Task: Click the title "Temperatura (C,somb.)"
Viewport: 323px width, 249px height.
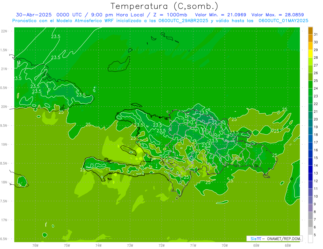Action: tap(164, 6)
